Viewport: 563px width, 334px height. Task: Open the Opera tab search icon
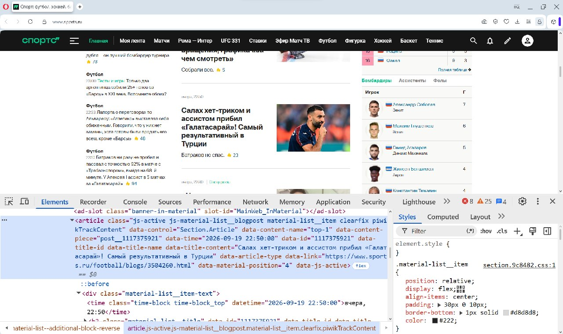[x=517, y=7]
